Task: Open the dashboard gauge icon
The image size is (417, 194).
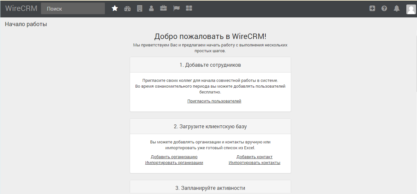Action: click(127, 9)
